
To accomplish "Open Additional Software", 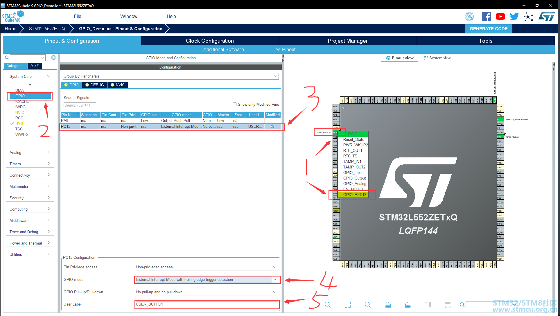I will point(223,49).
